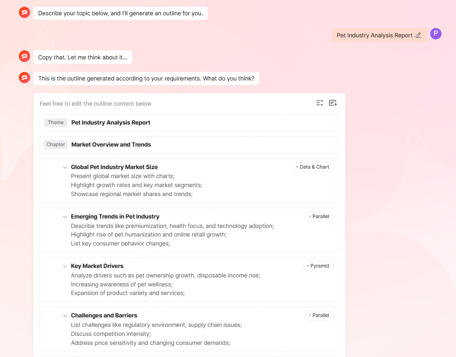456x357 pixels.
Task: Click 'Present global market size with charts' line
Action: [123, 176]
